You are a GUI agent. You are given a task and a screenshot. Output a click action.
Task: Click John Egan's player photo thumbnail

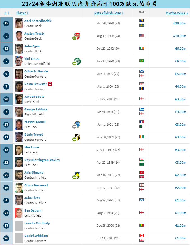(19, 48)
